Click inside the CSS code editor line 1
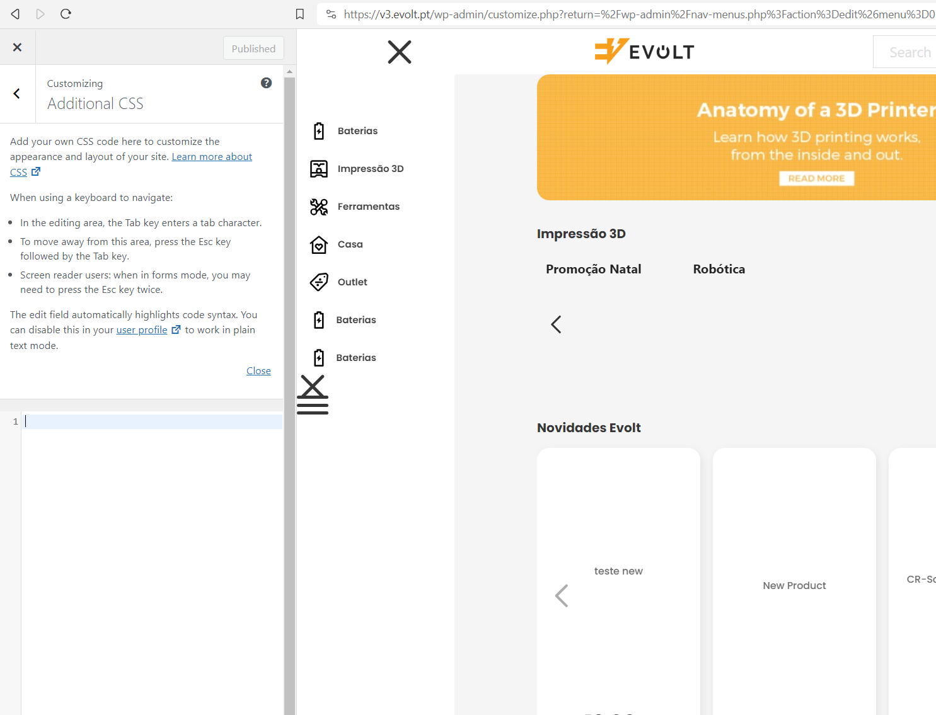The image size is (936, 715). tap(152, 421)
